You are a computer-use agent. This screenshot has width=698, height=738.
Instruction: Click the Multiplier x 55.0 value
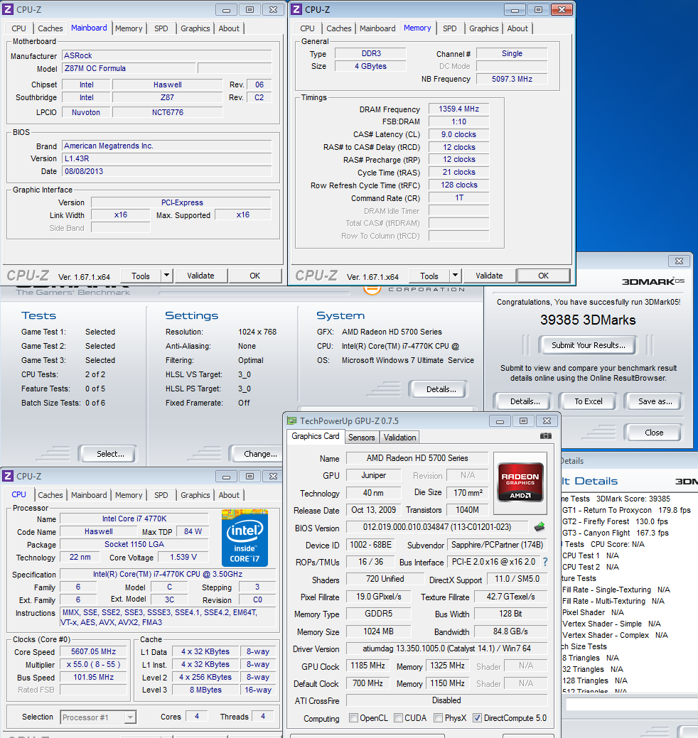click(93, 664)
